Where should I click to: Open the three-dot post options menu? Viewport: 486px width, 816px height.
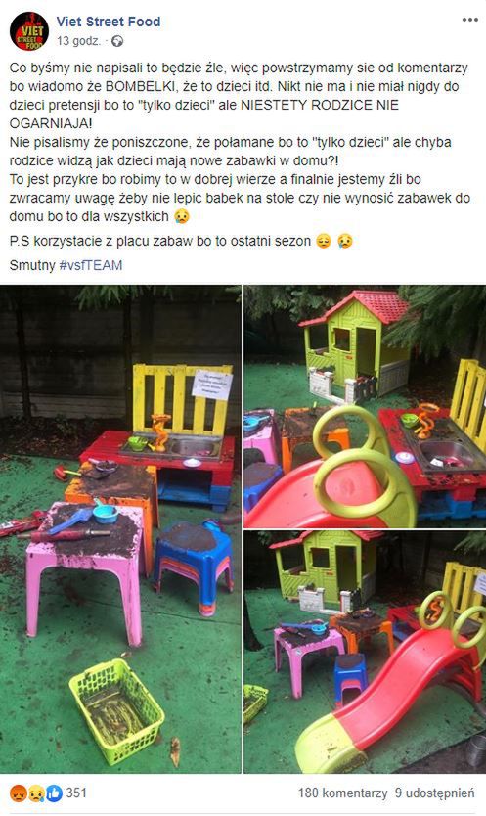tap(470, 20)
